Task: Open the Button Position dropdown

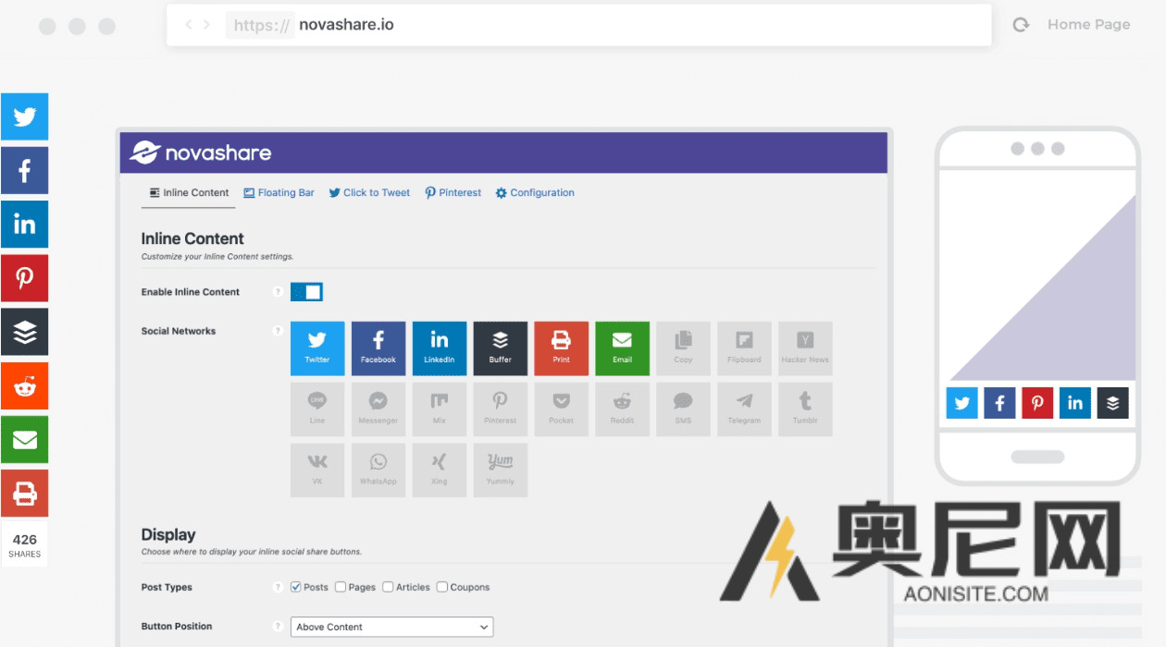Action: [392, 627]
